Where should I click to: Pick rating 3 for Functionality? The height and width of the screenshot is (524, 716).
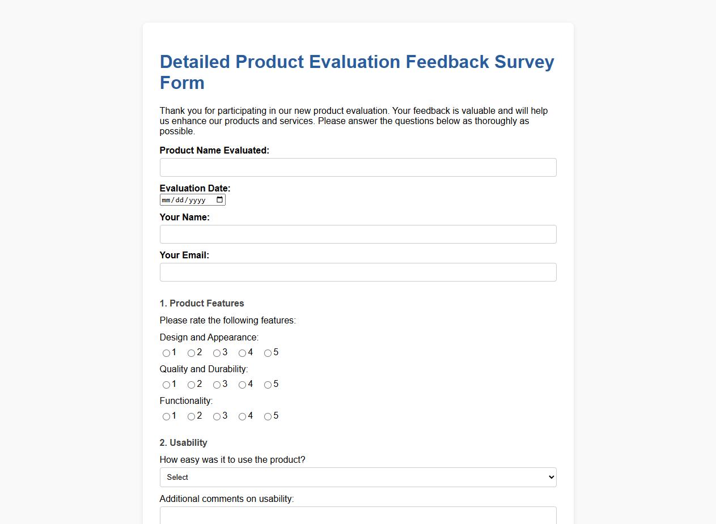(x=215, y=416)
